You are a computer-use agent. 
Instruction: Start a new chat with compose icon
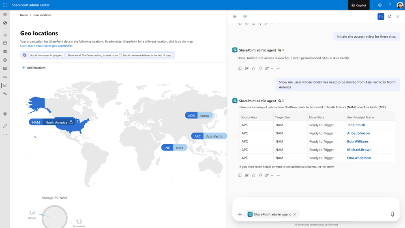tap(381, 17)
